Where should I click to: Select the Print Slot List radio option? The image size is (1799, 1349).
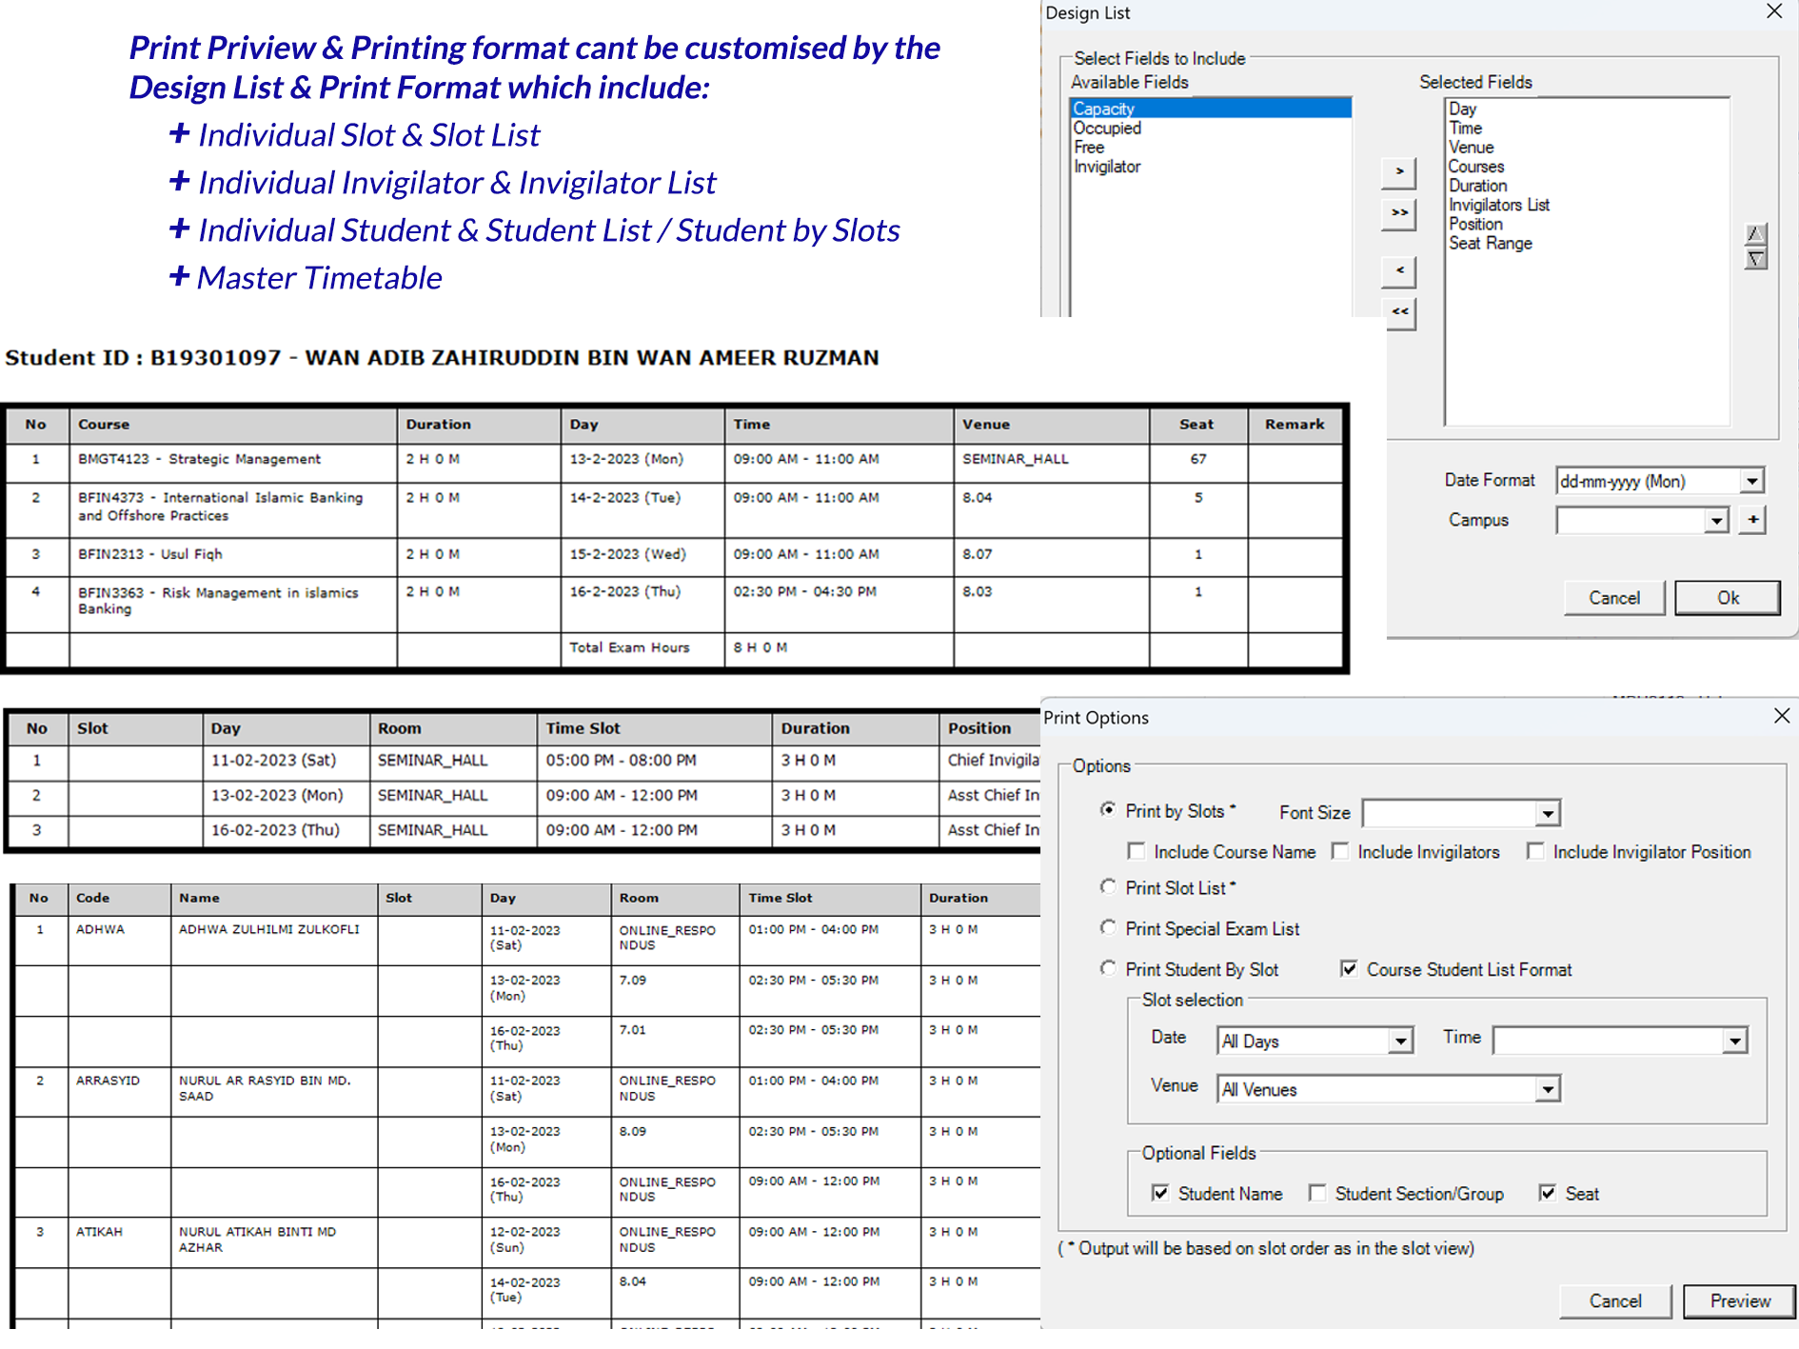point(1108,887)
